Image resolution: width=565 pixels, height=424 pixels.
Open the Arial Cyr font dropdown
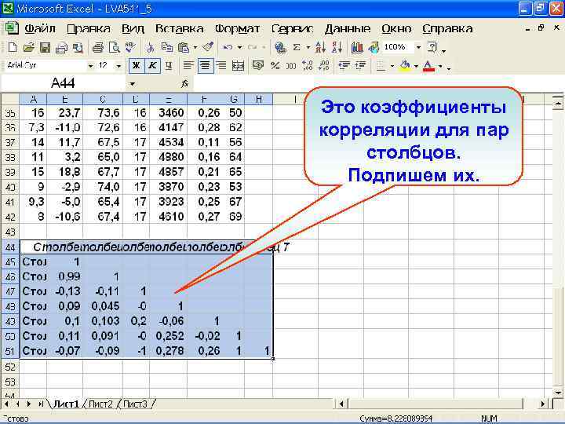(90, 66)
